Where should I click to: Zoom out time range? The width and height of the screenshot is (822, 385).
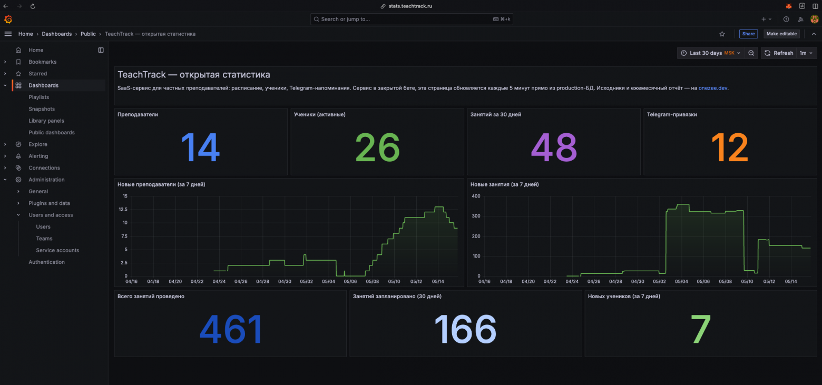tap(751, 53)
